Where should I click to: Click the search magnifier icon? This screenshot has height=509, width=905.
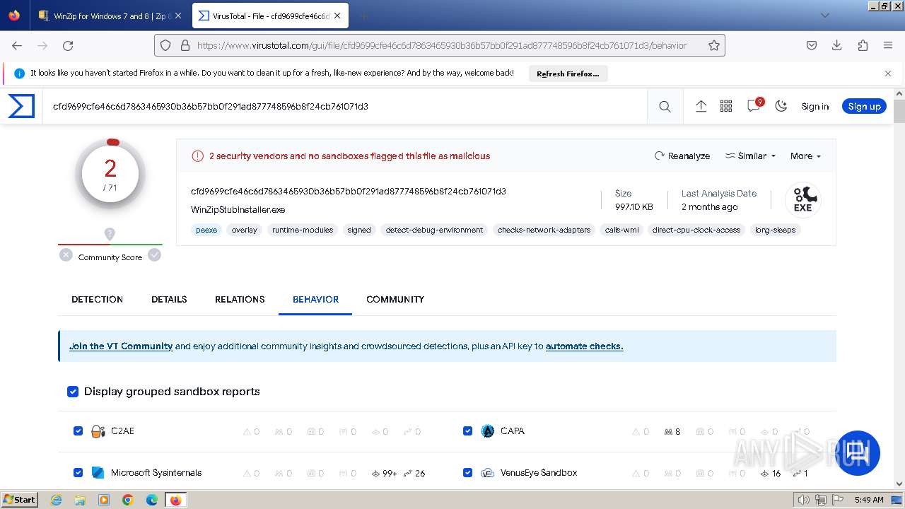pos(665,107)
